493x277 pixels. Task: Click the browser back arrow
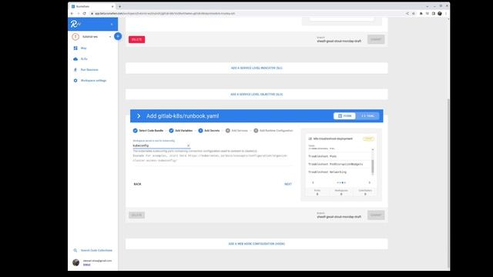point(72,14)
